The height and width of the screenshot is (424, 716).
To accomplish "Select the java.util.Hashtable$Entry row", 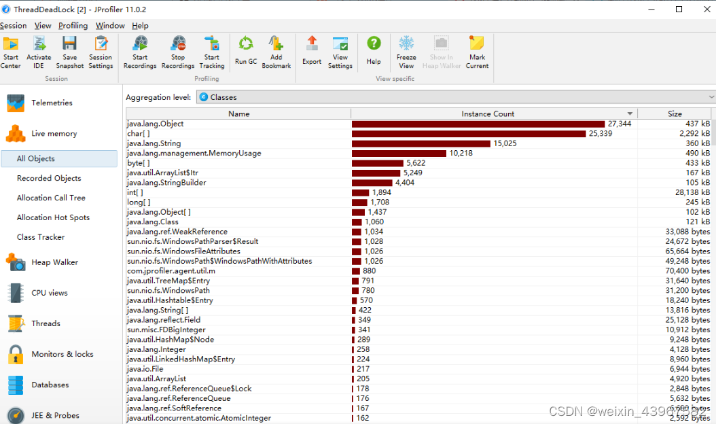I will point(418,300).
